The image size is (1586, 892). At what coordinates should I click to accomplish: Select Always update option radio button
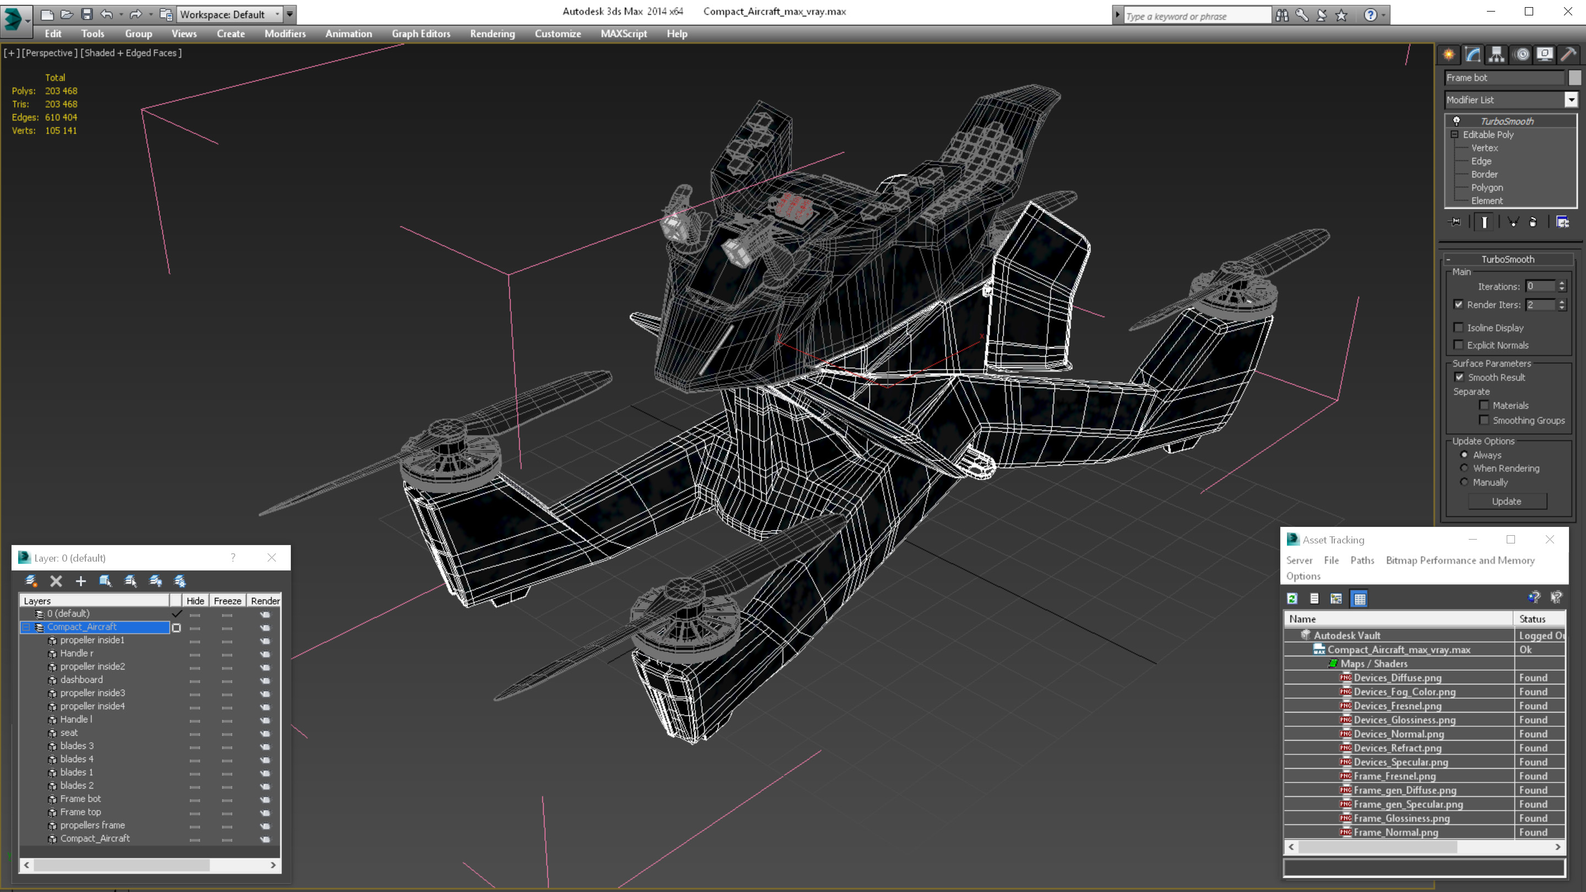tap(1464, 454)
